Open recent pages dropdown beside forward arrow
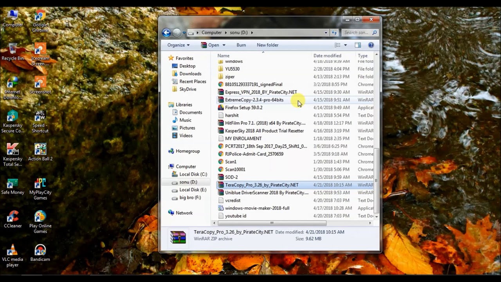The width and height of the screenshot is (501, 282). [x=184, y=33]
